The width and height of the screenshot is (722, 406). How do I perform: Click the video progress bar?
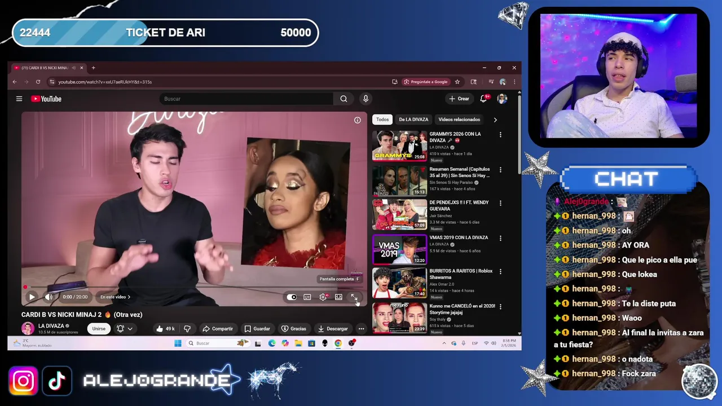click(x=194, y=288)
